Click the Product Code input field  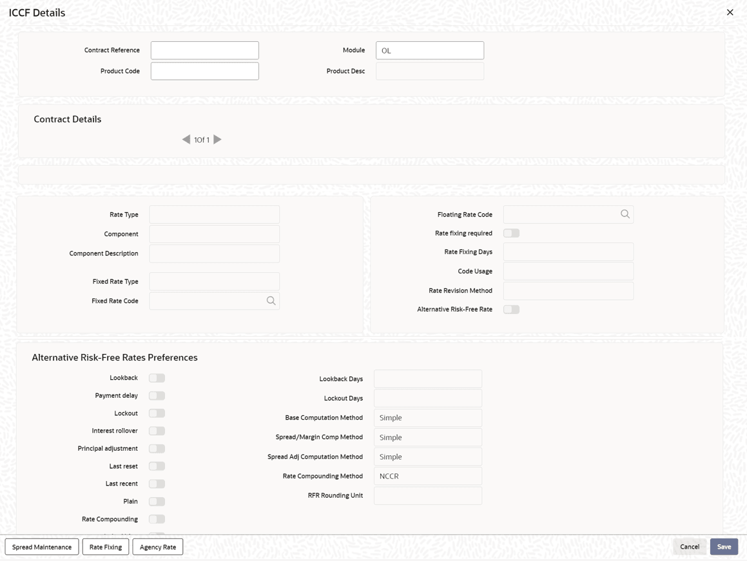pyautogui.click(x=205, y=71)
